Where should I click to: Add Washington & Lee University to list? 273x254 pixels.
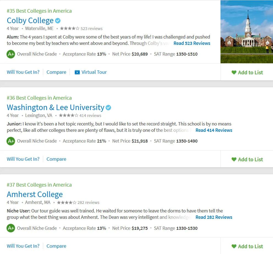pos(247,159)
